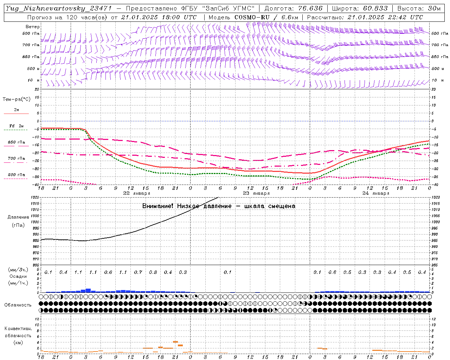Image resolution: width=450 pixels, height=360 pixels.
Task: Click the height value 30м
Action: coord(435,8)
